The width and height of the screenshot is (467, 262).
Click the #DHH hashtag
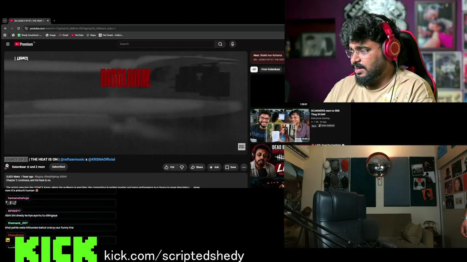pyautogui.click(x=63, y=176)
